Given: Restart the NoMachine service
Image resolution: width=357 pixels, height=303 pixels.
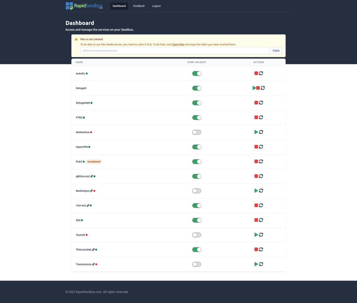Looking at the screenshot, I should point(261,132).
